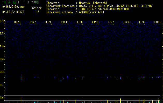This screenshot has height=103, width=163.
Task: Click the 0126 time marker
Action: tap(95, 22)
